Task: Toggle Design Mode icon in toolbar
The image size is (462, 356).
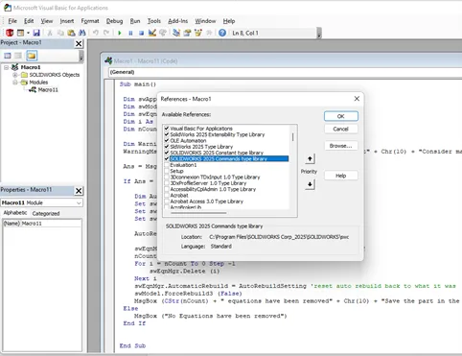Action: coord(152,33)
